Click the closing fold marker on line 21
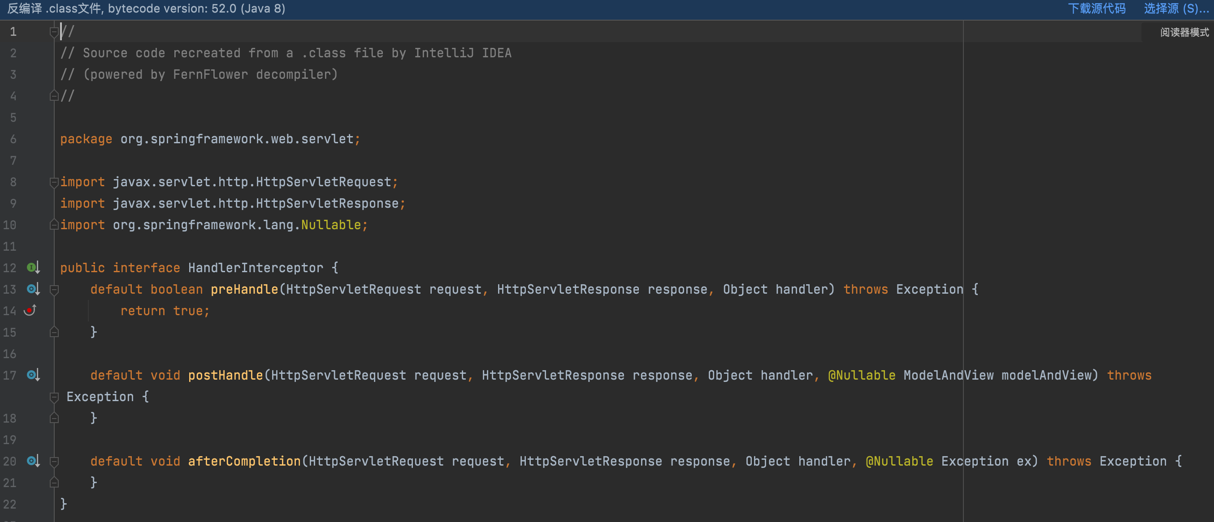The image size is (1214, 522). pos(54,483)
